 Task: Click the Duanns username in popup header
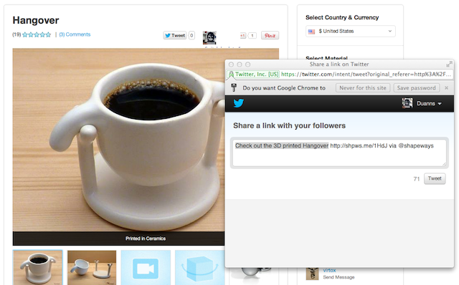point(425,104)
